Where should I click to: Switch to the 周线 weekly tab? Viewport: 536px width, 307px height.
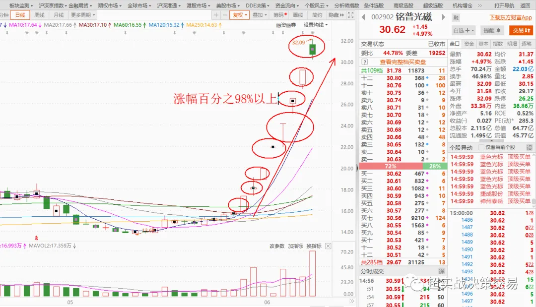click(x=39, y=15)
